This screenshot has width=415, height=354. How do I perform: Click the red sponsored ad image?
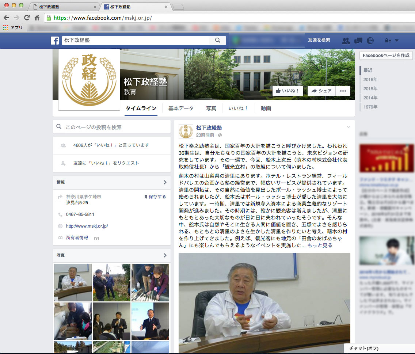(387, 158)
